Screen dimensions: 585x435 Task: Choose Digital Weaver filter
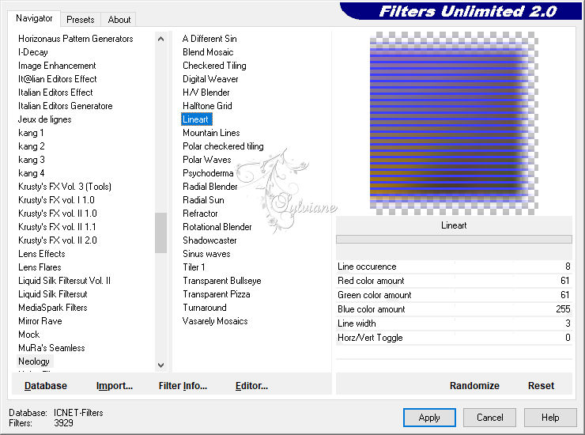coord(210,79)
